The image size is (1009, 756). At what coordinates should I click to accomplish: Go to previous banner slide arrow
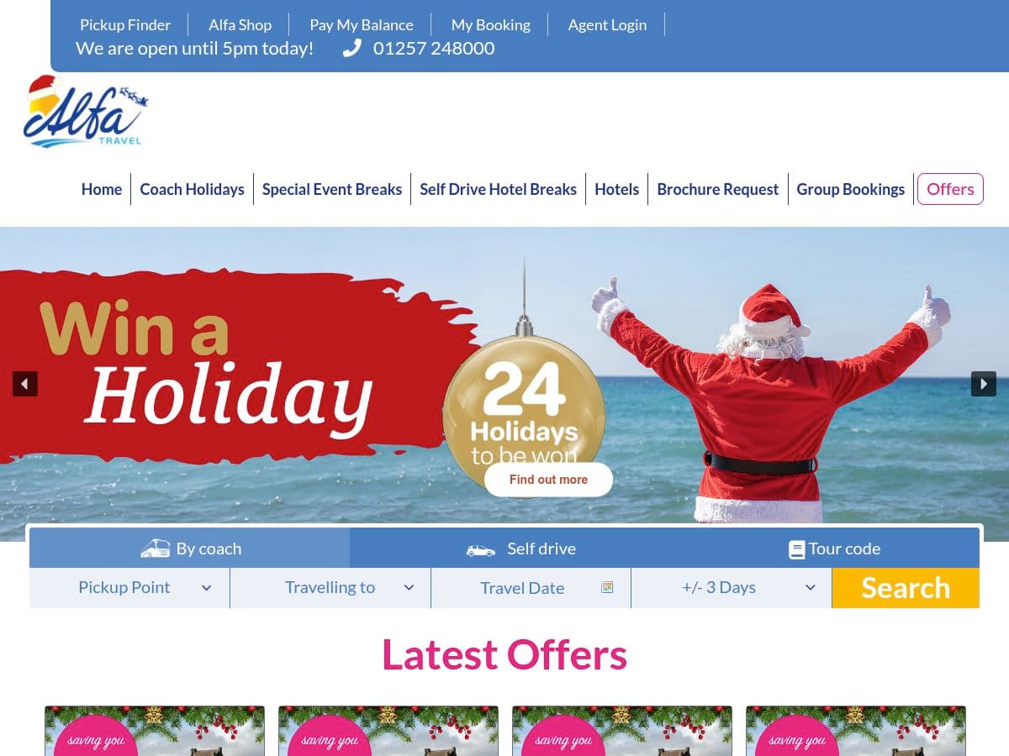(25, 384)
